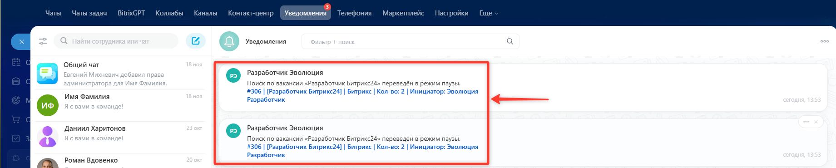Go to the Коллабы tab

click(169, 13)
